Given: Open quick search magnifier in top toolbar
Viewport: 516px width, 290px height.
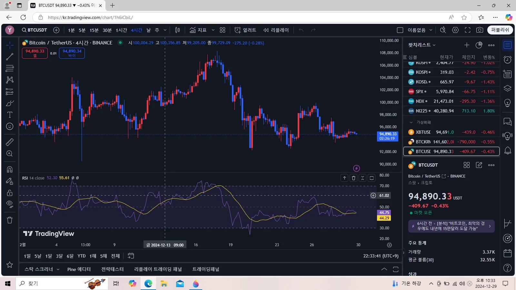Looking at the screenshot, I should pos(443,30).
